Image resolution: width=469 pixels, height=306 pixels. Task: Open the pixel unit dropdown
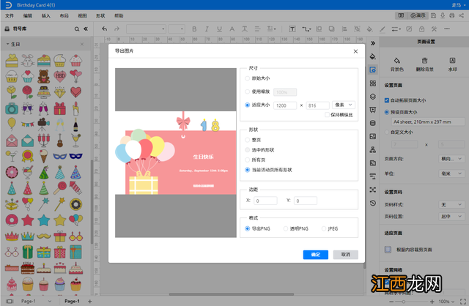pyautogui.click(x=344, y=105)
